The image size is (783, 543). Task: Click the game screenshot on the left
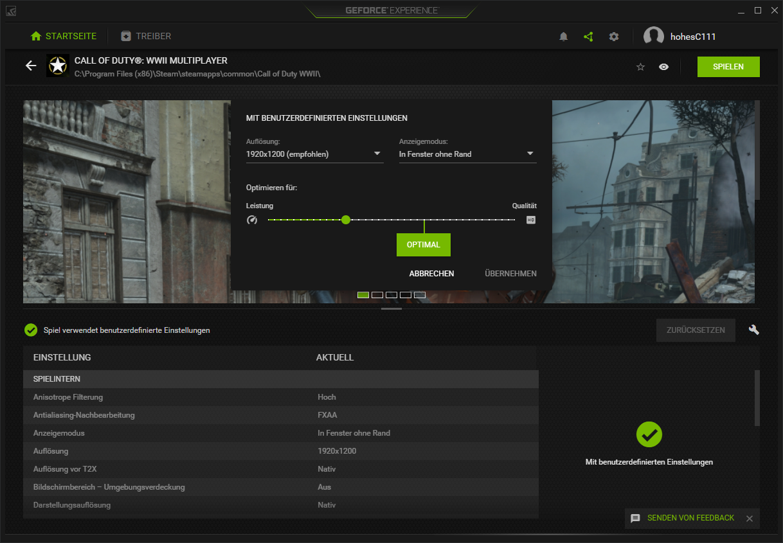(x=127, y=202)
